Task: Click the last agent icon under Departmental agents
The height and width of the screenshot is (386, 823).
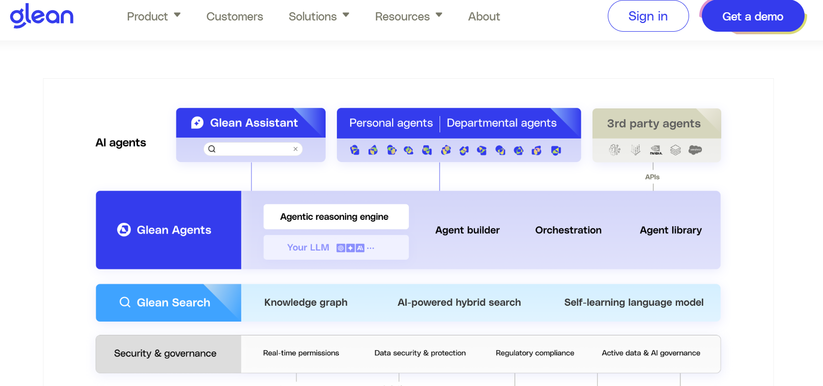Action: [556, 150]
